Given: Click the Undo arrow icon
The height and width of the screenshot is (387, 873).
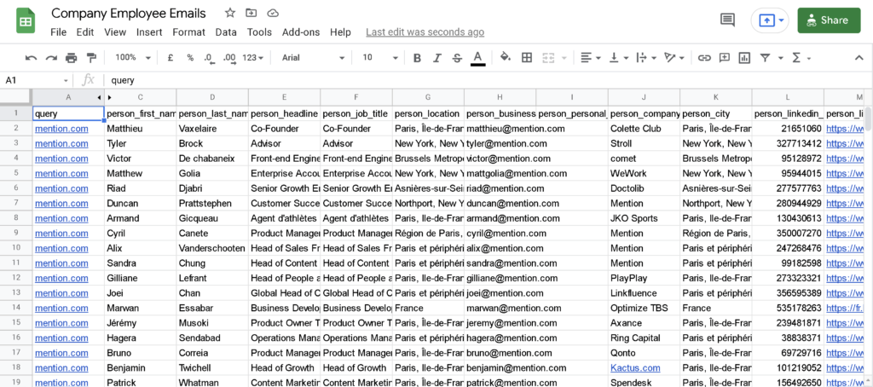Looking at the screenshot, I should coord(32,58).
